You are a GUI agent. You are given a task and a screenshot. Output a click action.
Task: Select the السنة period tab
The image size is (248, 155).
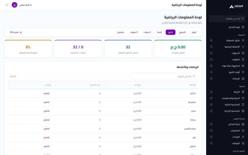click(159, 32)
